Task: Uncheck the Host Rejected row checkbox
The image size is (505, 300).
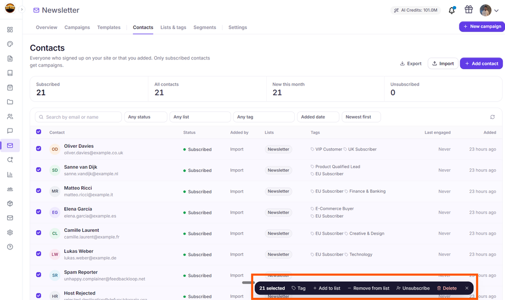Action: point(38,296)
